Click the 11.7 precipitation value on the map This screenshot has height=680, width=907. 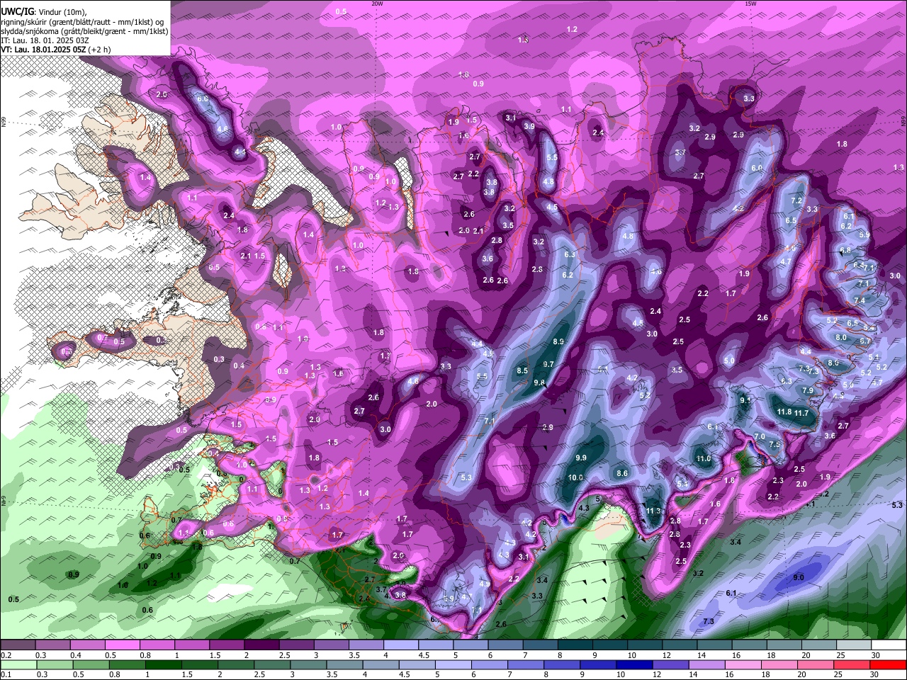tap(801, 413)
